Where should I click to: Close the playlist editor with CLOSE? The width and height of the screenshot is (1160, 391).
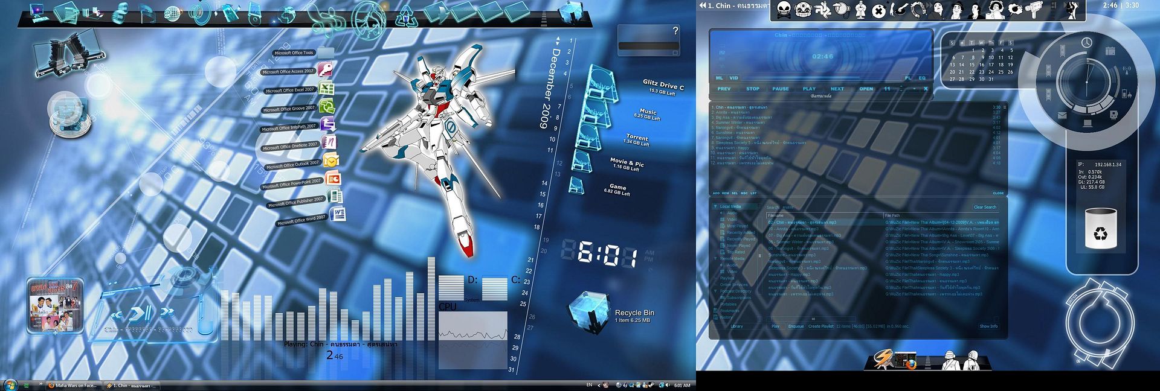998,193
